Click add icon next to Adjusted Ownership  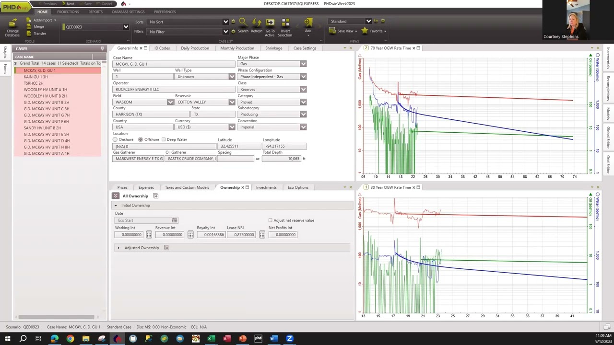coord(166,248)
